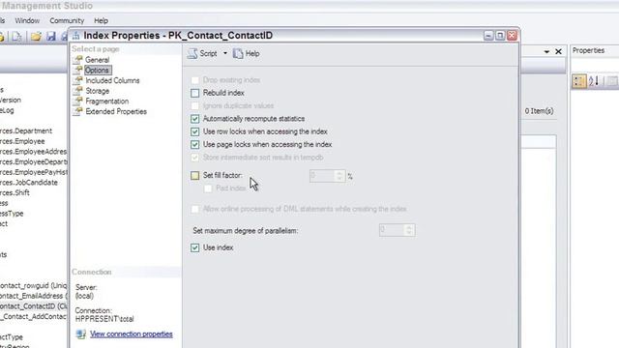
Task: Click the Extended Properties page icon
Action: pyautogui.click(x=78, y=111)
